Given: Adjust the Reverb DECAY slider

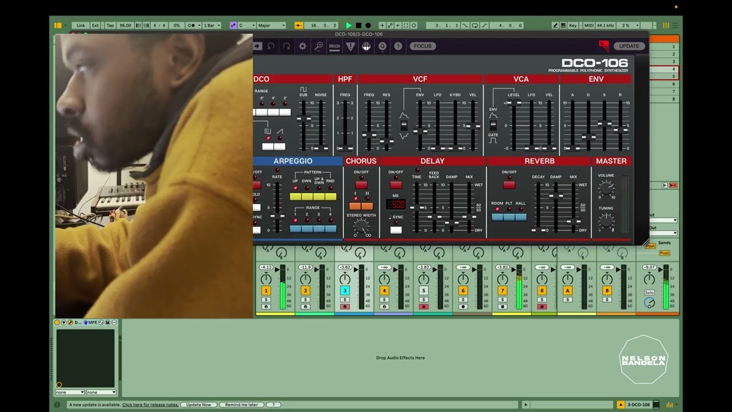Looking at the screenshot, I should pos(538,230).
